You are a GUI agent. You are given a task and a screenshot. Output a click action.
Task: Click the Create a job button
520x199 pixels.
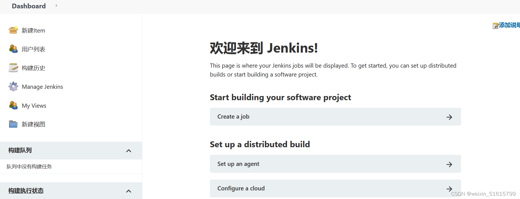click(335, 117)
